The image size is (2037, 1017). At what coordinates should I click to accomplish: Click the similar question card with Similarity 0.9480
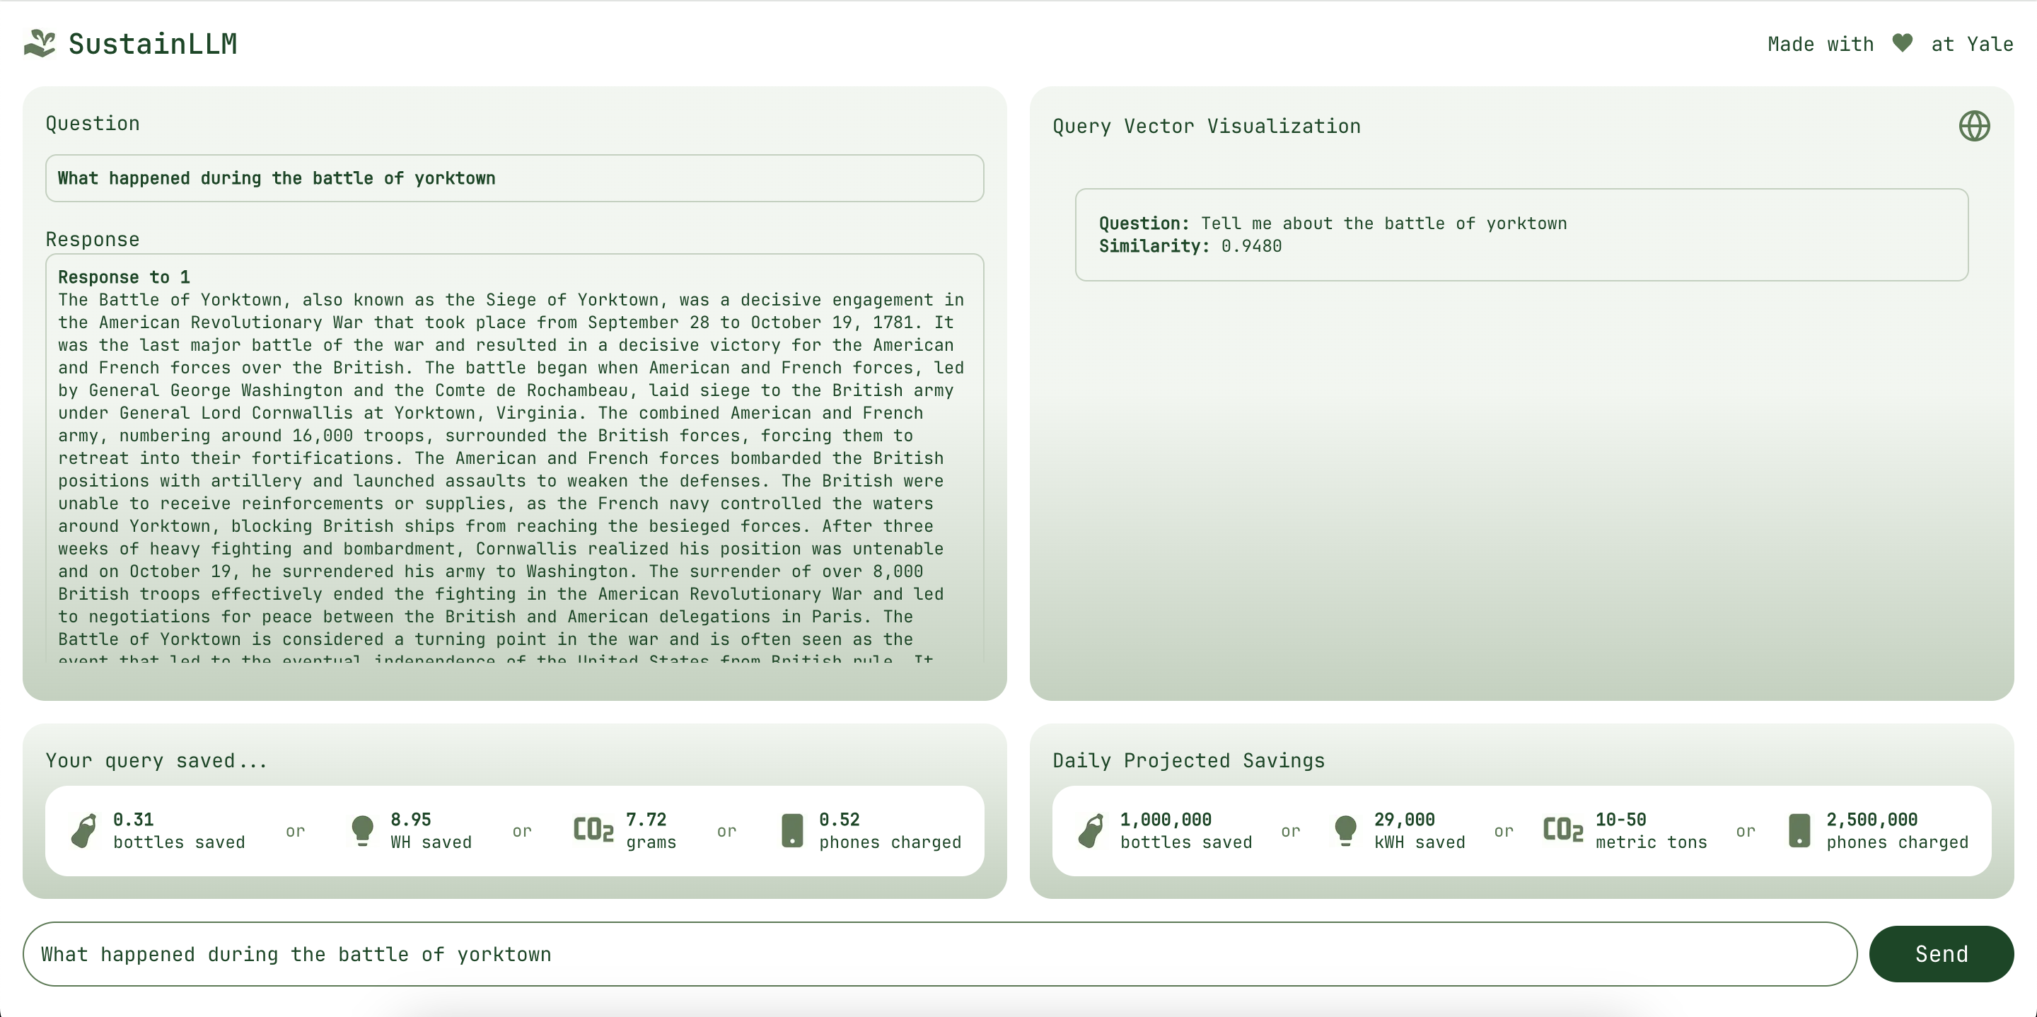tap(1521, 234)
